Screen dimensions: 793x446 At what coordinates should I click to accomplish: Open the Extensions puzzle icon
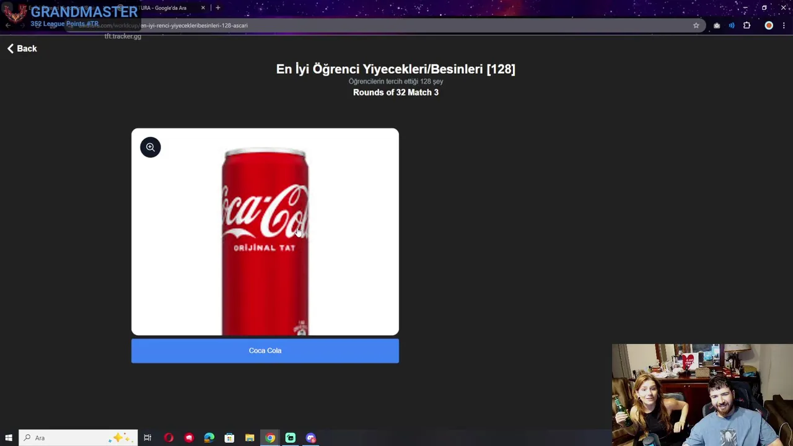[747, 25]
